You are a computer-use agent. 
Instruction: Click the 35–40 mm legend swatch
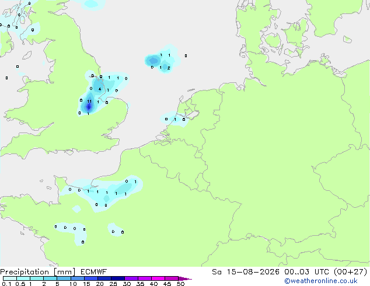pyautogui.click(x=144, y=278)
